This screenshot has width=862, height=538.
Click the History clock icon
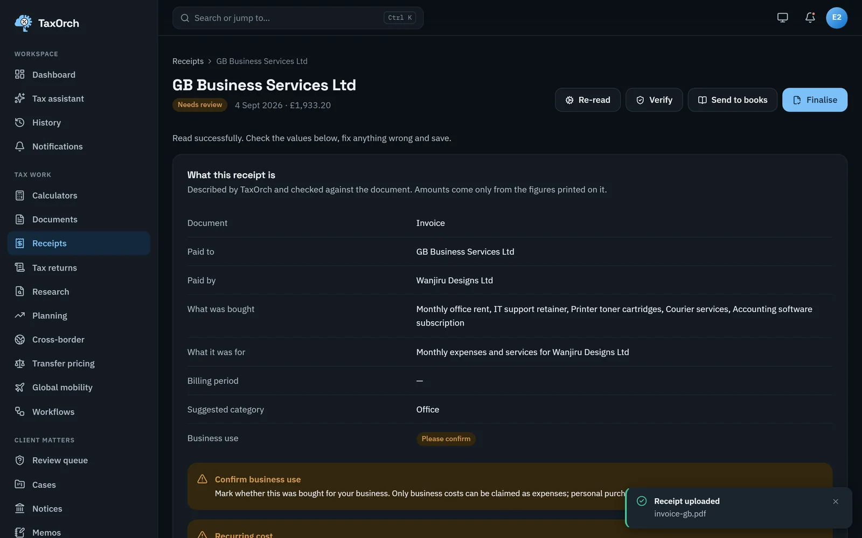pyautogui.click(x=20, y=122)
